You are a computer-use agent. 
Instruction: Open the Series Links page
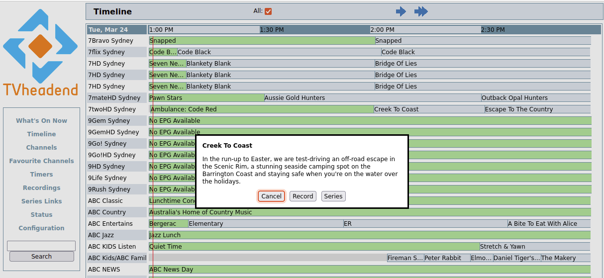41,201
